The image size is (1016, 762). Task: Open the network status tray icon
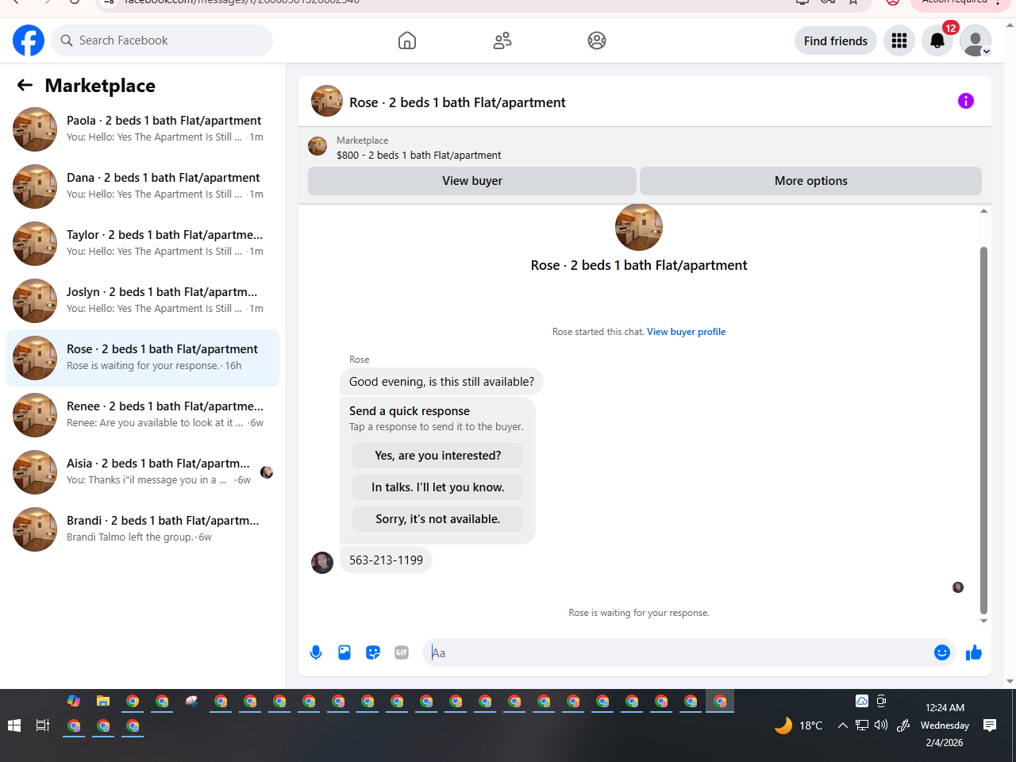click(862, 725)
